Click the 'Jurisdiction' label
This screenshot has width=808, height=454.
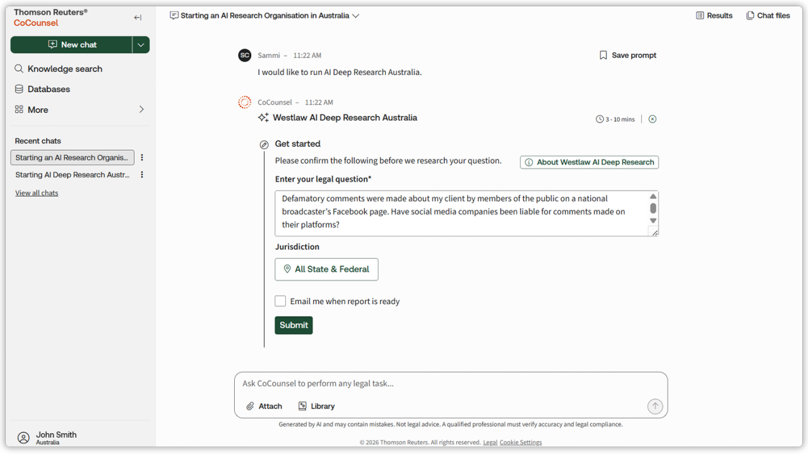pos(297,247)
